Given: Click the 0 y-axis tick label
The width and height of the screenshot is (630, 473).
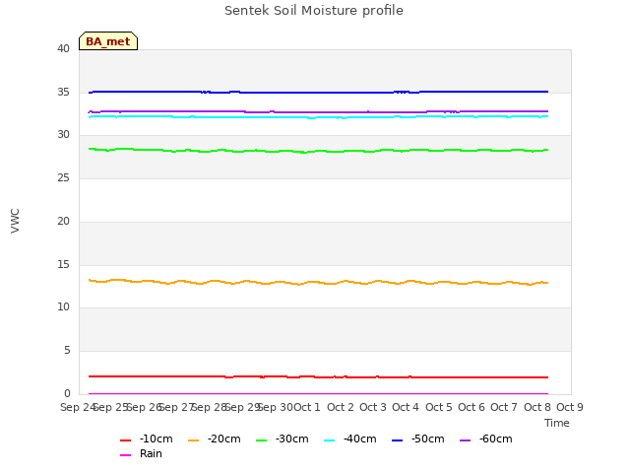Looking at the screenshot, I should click(x=67, y=393).
